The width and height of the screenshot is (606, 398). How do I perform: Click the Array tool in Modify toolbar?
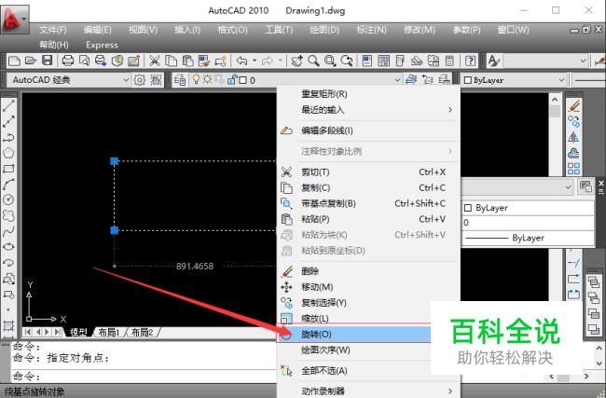click(574, 169)
